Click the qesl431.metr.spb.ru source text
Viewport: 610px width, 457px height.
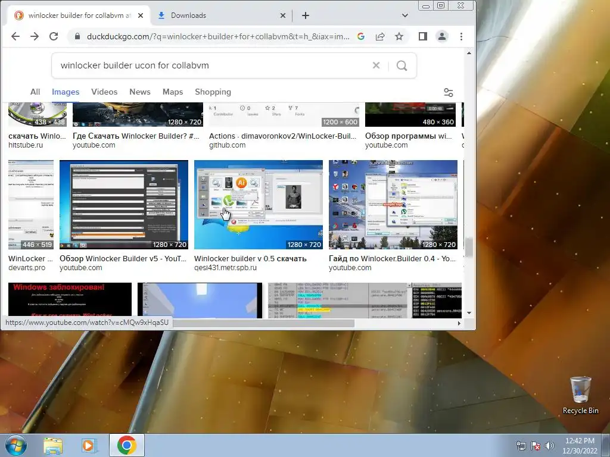(x=225, y=268)
